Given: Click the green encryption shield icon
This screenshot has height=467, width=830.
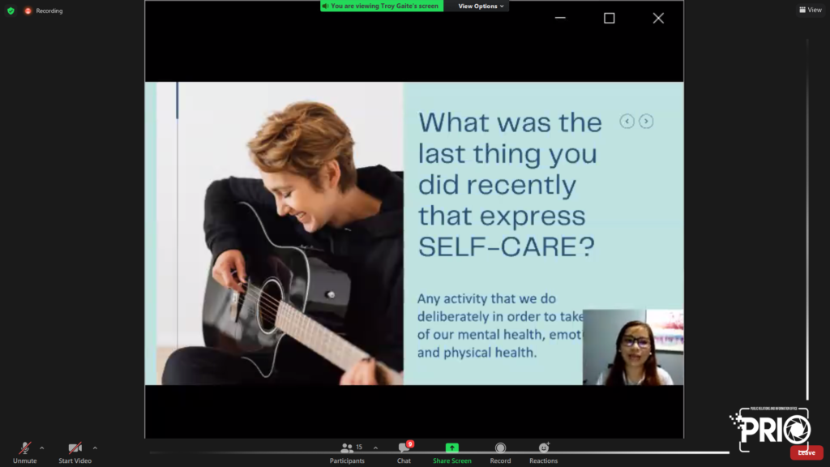Looking at the screenshot, I should (11, 11).
